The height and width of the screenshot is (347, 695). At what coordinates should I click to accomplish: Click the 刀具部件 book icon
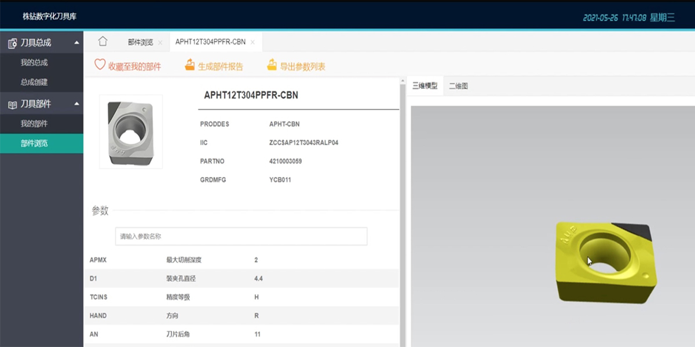(12, 104)
